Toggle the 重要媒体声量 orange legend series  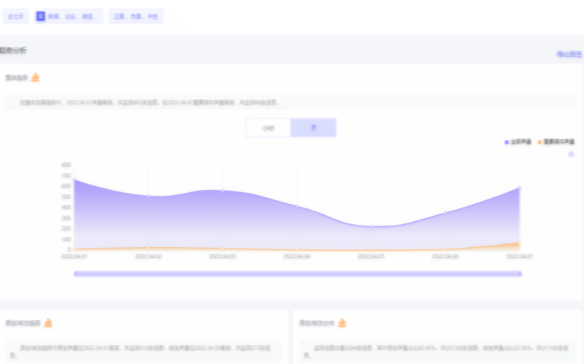pos(556,141)
